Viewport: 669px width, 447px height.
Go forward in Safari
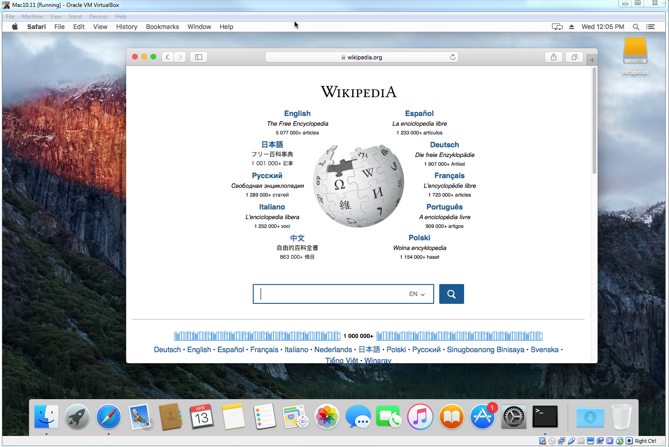(180, 57)
